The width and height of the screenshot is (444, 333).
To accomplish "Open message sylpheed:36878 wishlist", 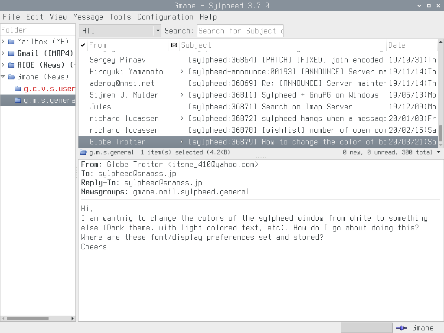I will click(x=258, y=130).
